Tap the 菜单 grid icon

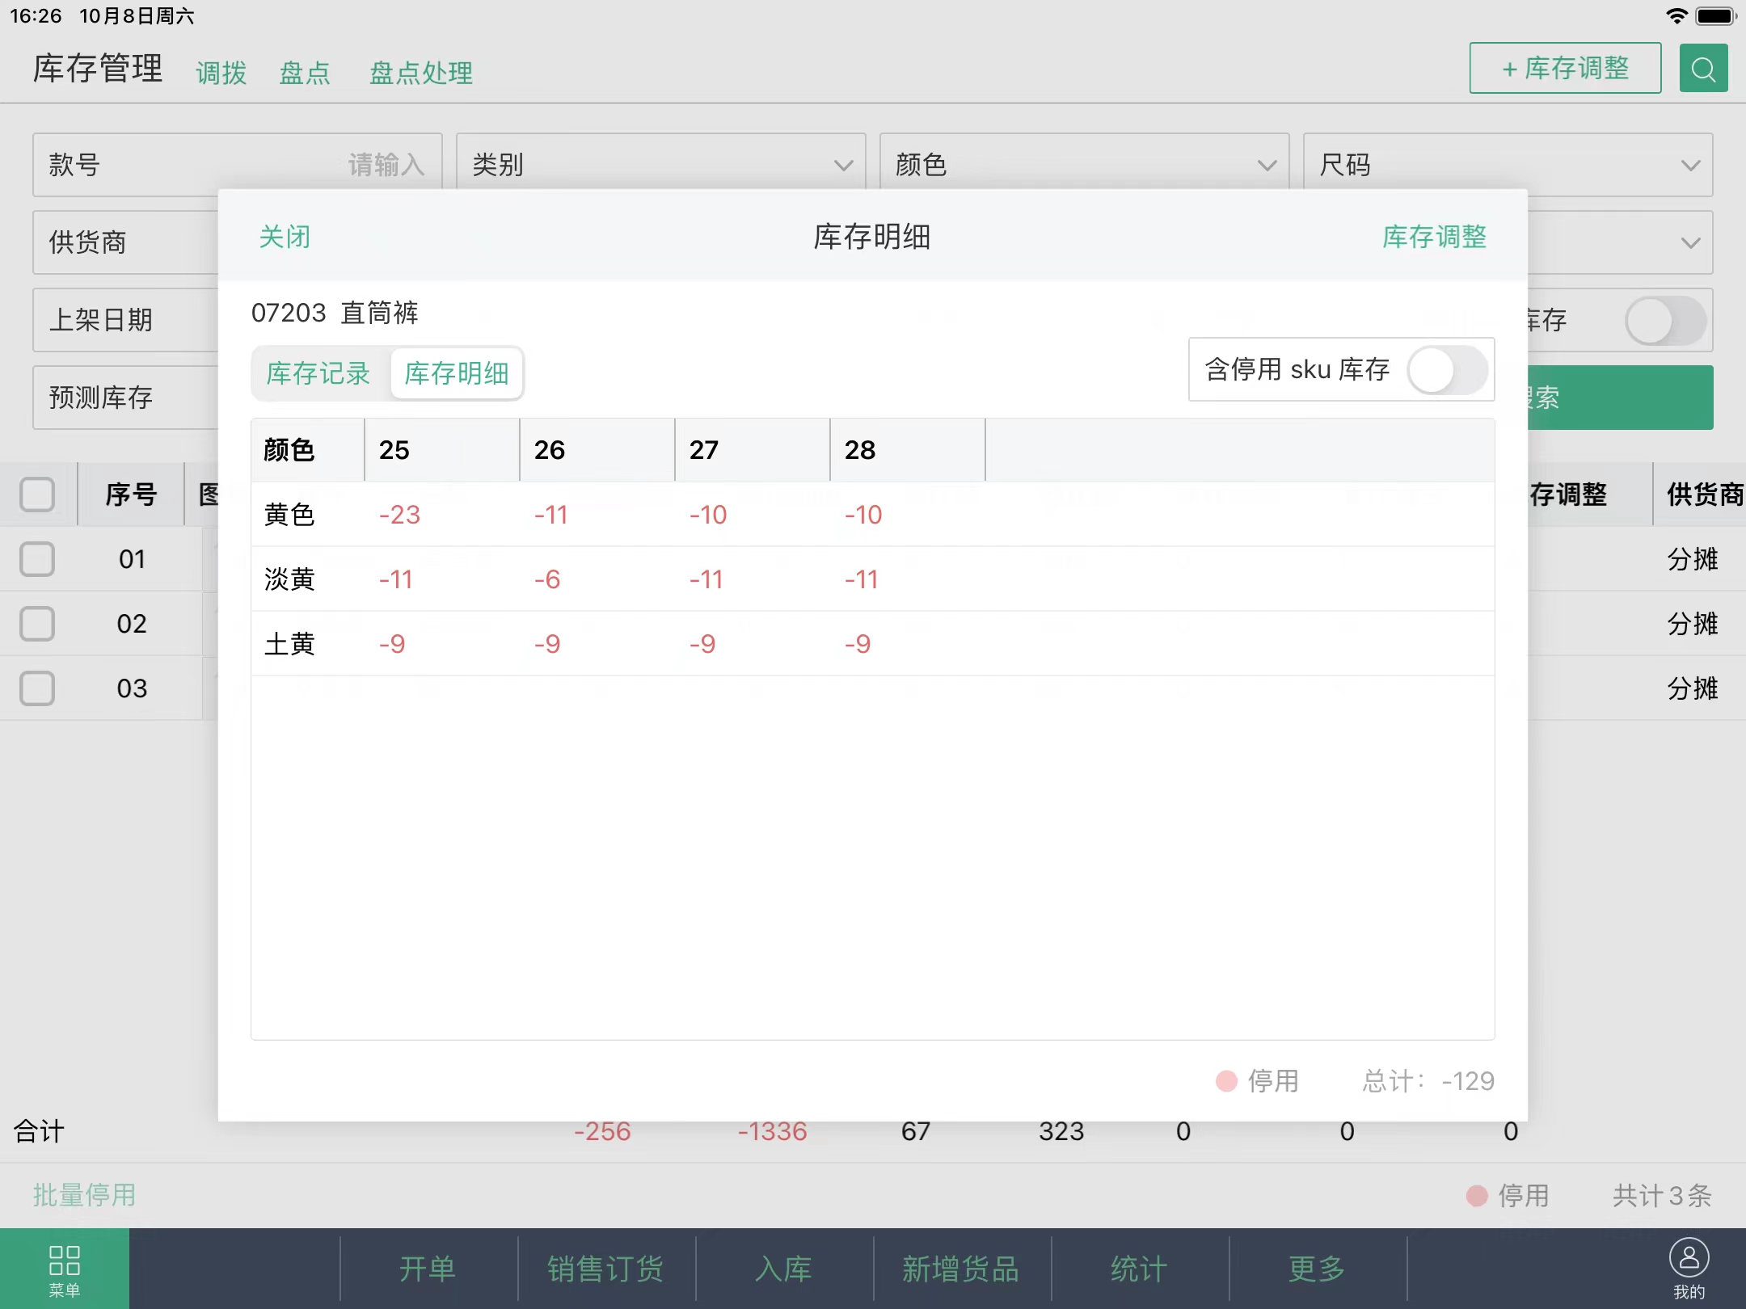point(65,1269)
